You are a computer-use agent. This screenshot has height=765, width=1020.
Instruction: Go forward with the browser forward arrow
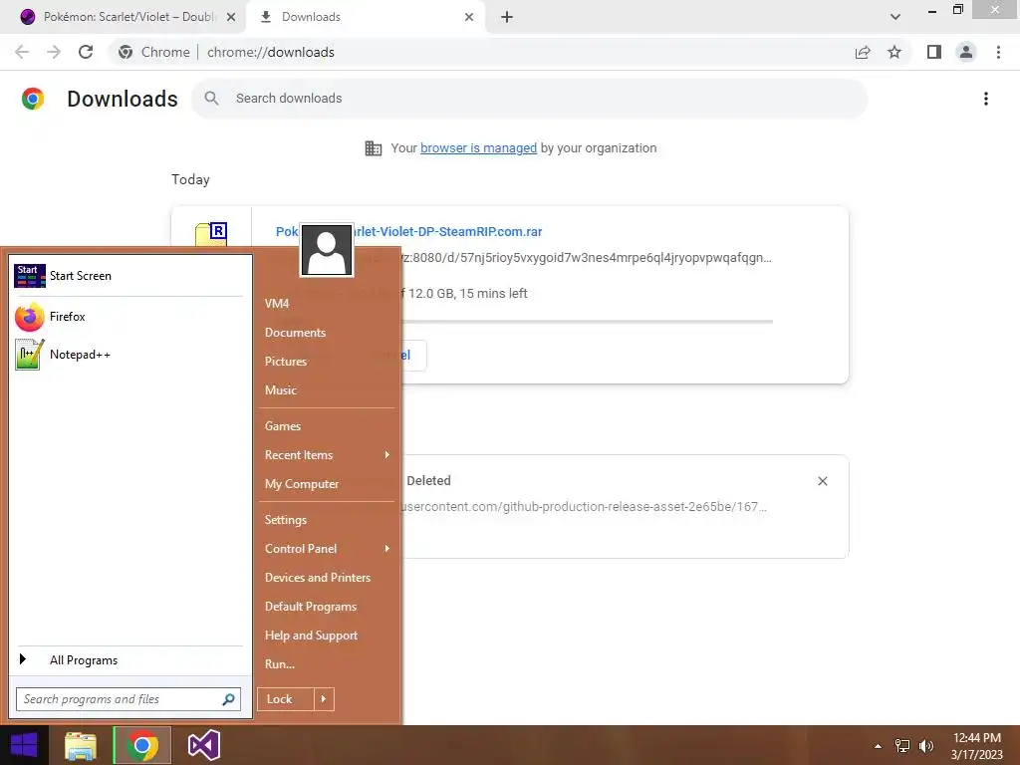tap(54, 52)
